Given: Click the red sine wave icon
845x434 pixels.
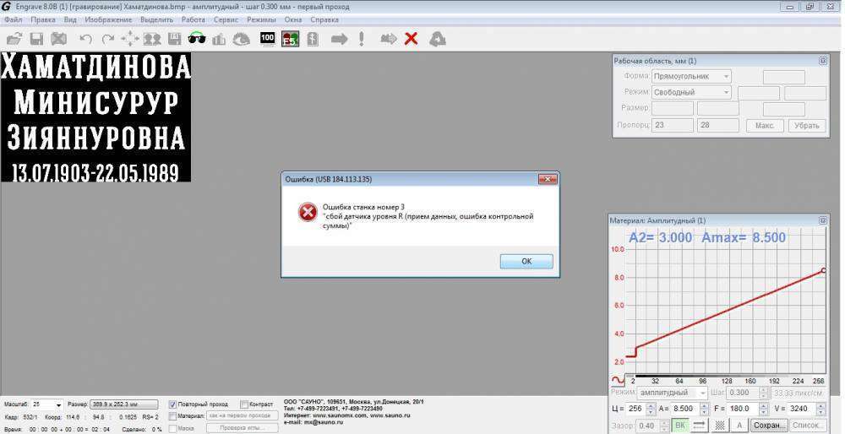Looking at the screenshot, I should click(619, 379).
